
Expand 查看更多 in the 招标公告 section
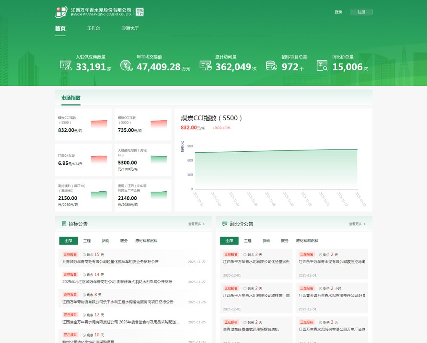point(196,224)
